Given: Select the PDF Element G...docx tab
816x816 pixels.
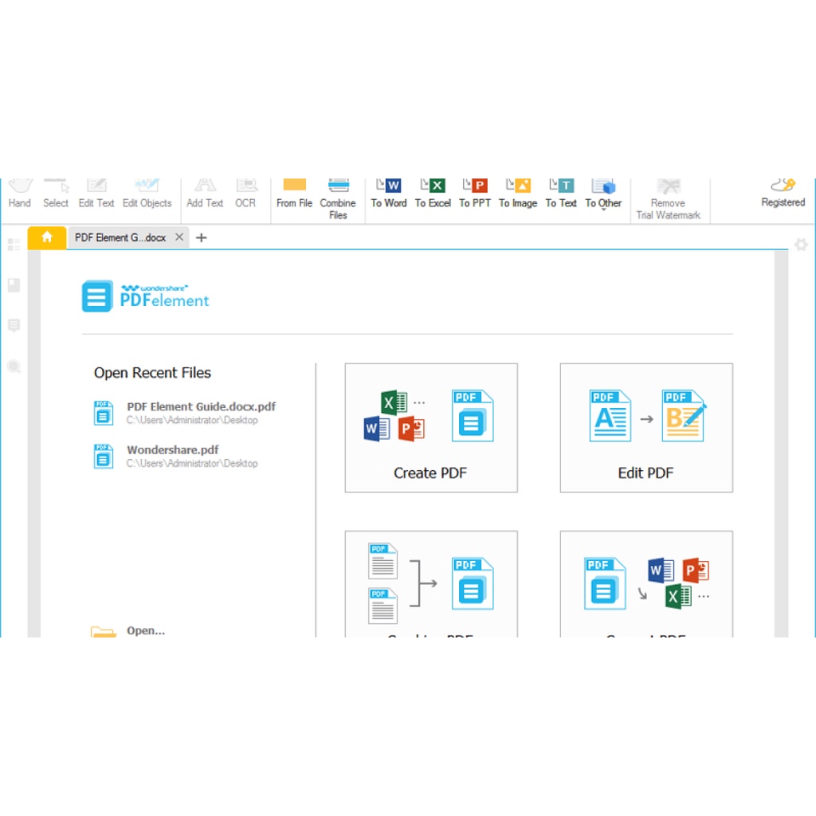Looking at the screenshot, I should (120, 237).
